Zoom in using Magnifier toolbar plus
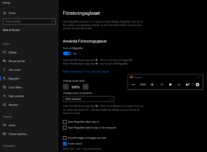The width and height of the screenshot is (207, 152). [x=152, y=85]
